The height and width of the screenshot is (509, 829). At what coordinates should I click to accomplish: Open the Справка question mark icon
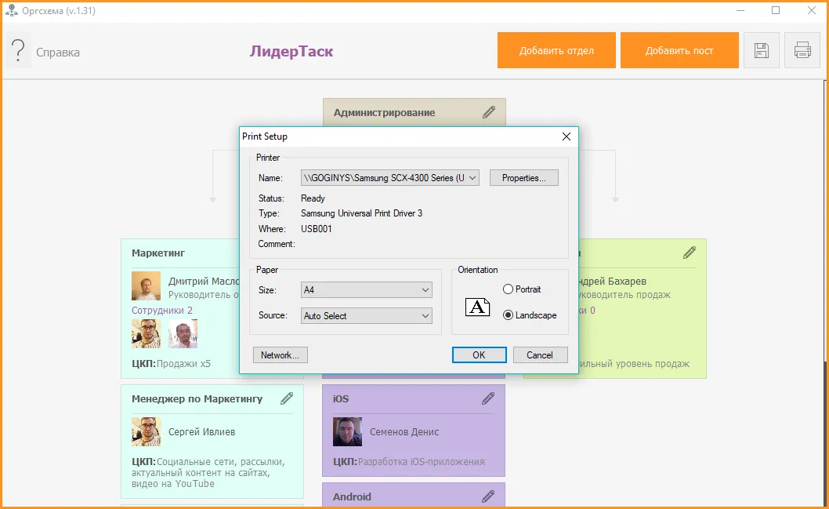point(17,52)
